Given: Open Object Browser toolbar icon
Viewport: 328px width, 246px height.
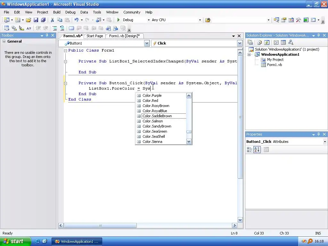Looking at the screenshot, I should 291,20.
